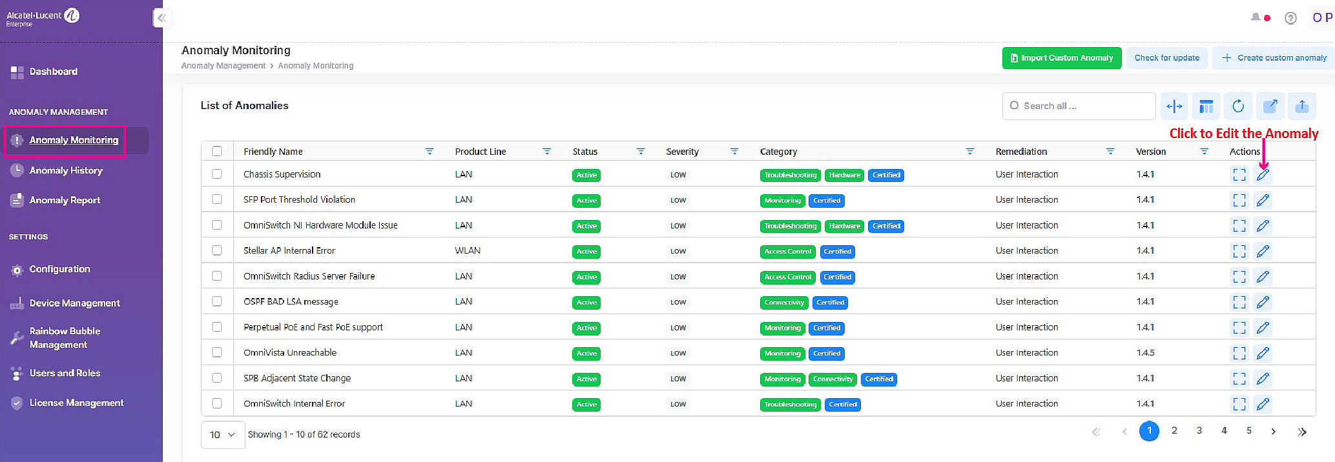Toggle the select-all checkbox in the table header

coord(217,151)
